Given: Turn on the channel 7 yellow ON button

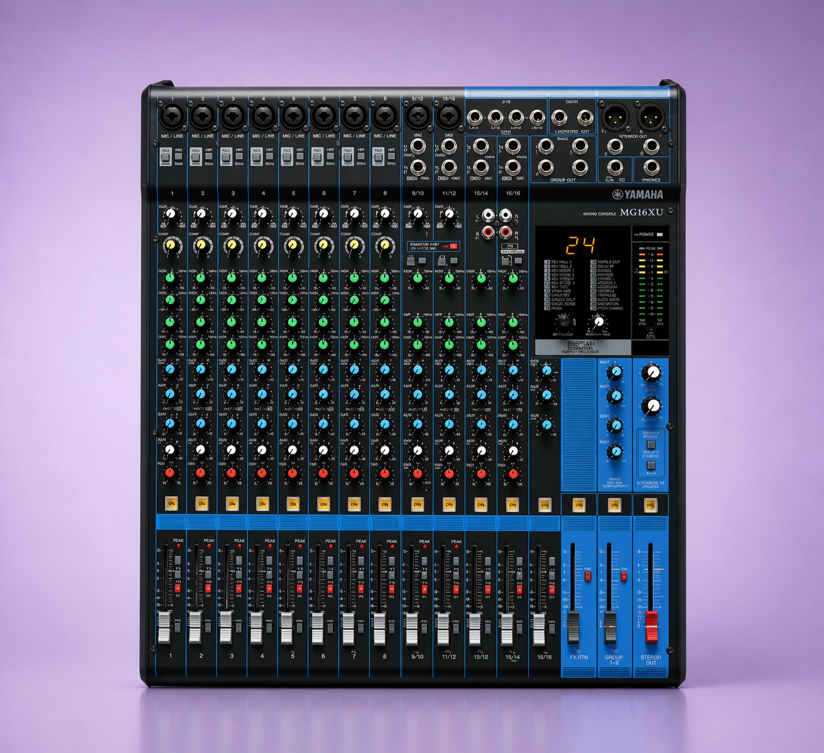Looking at the screenshot, I should tap(354, 503).
